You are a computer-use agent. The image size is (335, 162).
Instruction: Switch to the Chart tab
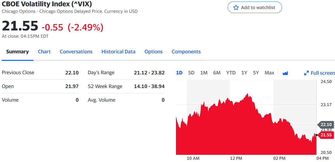click(44, 52)
